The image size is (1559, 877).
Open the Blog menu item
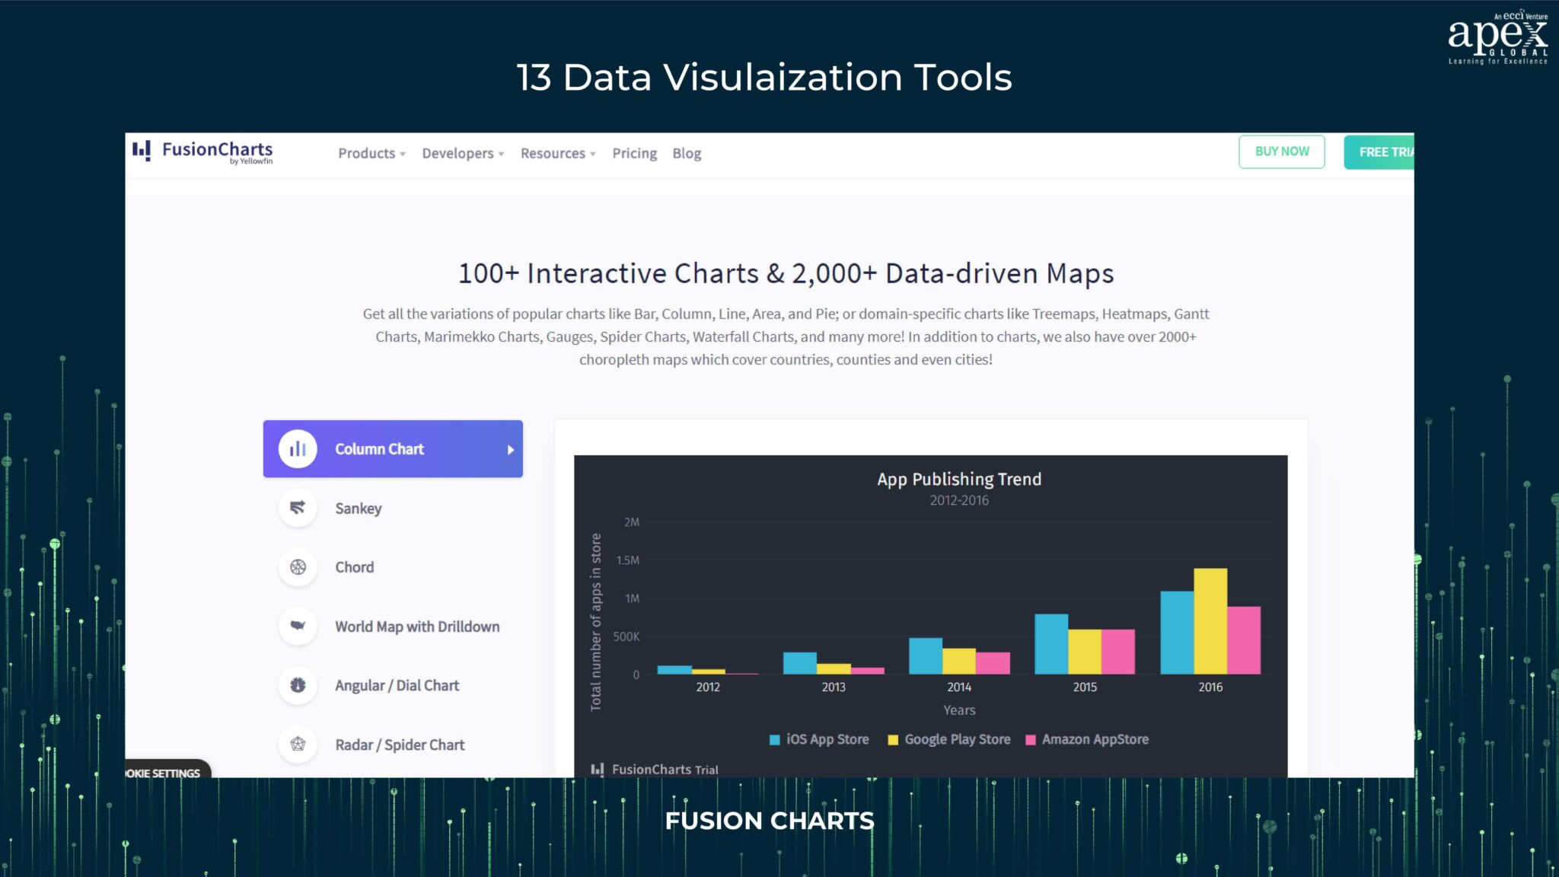686,153
